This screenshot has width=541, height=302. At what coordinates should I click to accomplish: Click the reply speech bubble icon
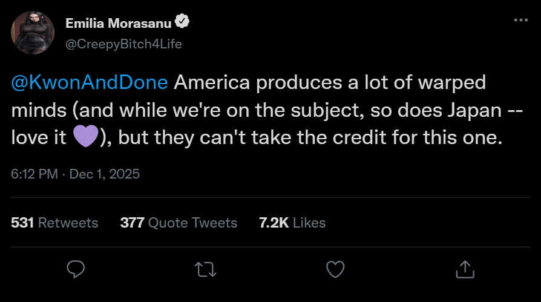pyautogui.click(x=76, y=269)
